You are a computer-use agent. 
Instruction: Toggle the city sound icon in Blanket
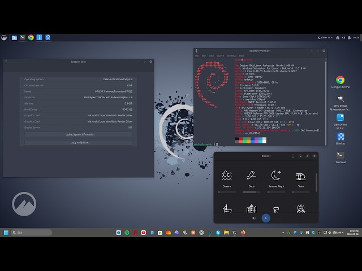click(x=251, y=208)
